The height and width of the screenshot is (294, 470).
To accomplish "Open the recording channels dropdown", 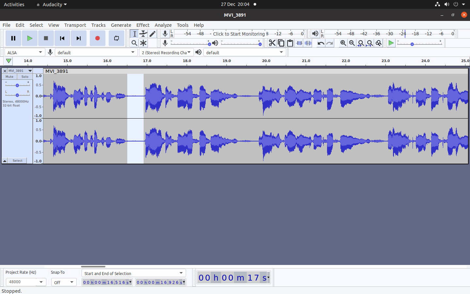I will (166, 52).
